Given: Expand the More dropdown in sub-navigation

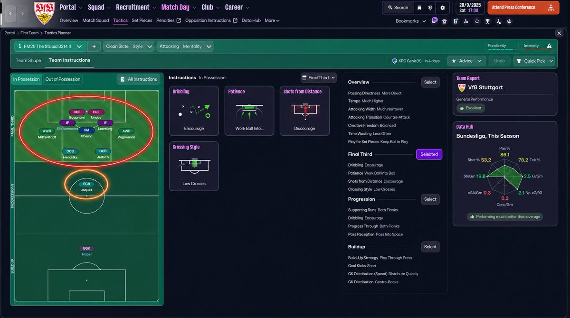Looking at the screenshot, I should 272,20.
